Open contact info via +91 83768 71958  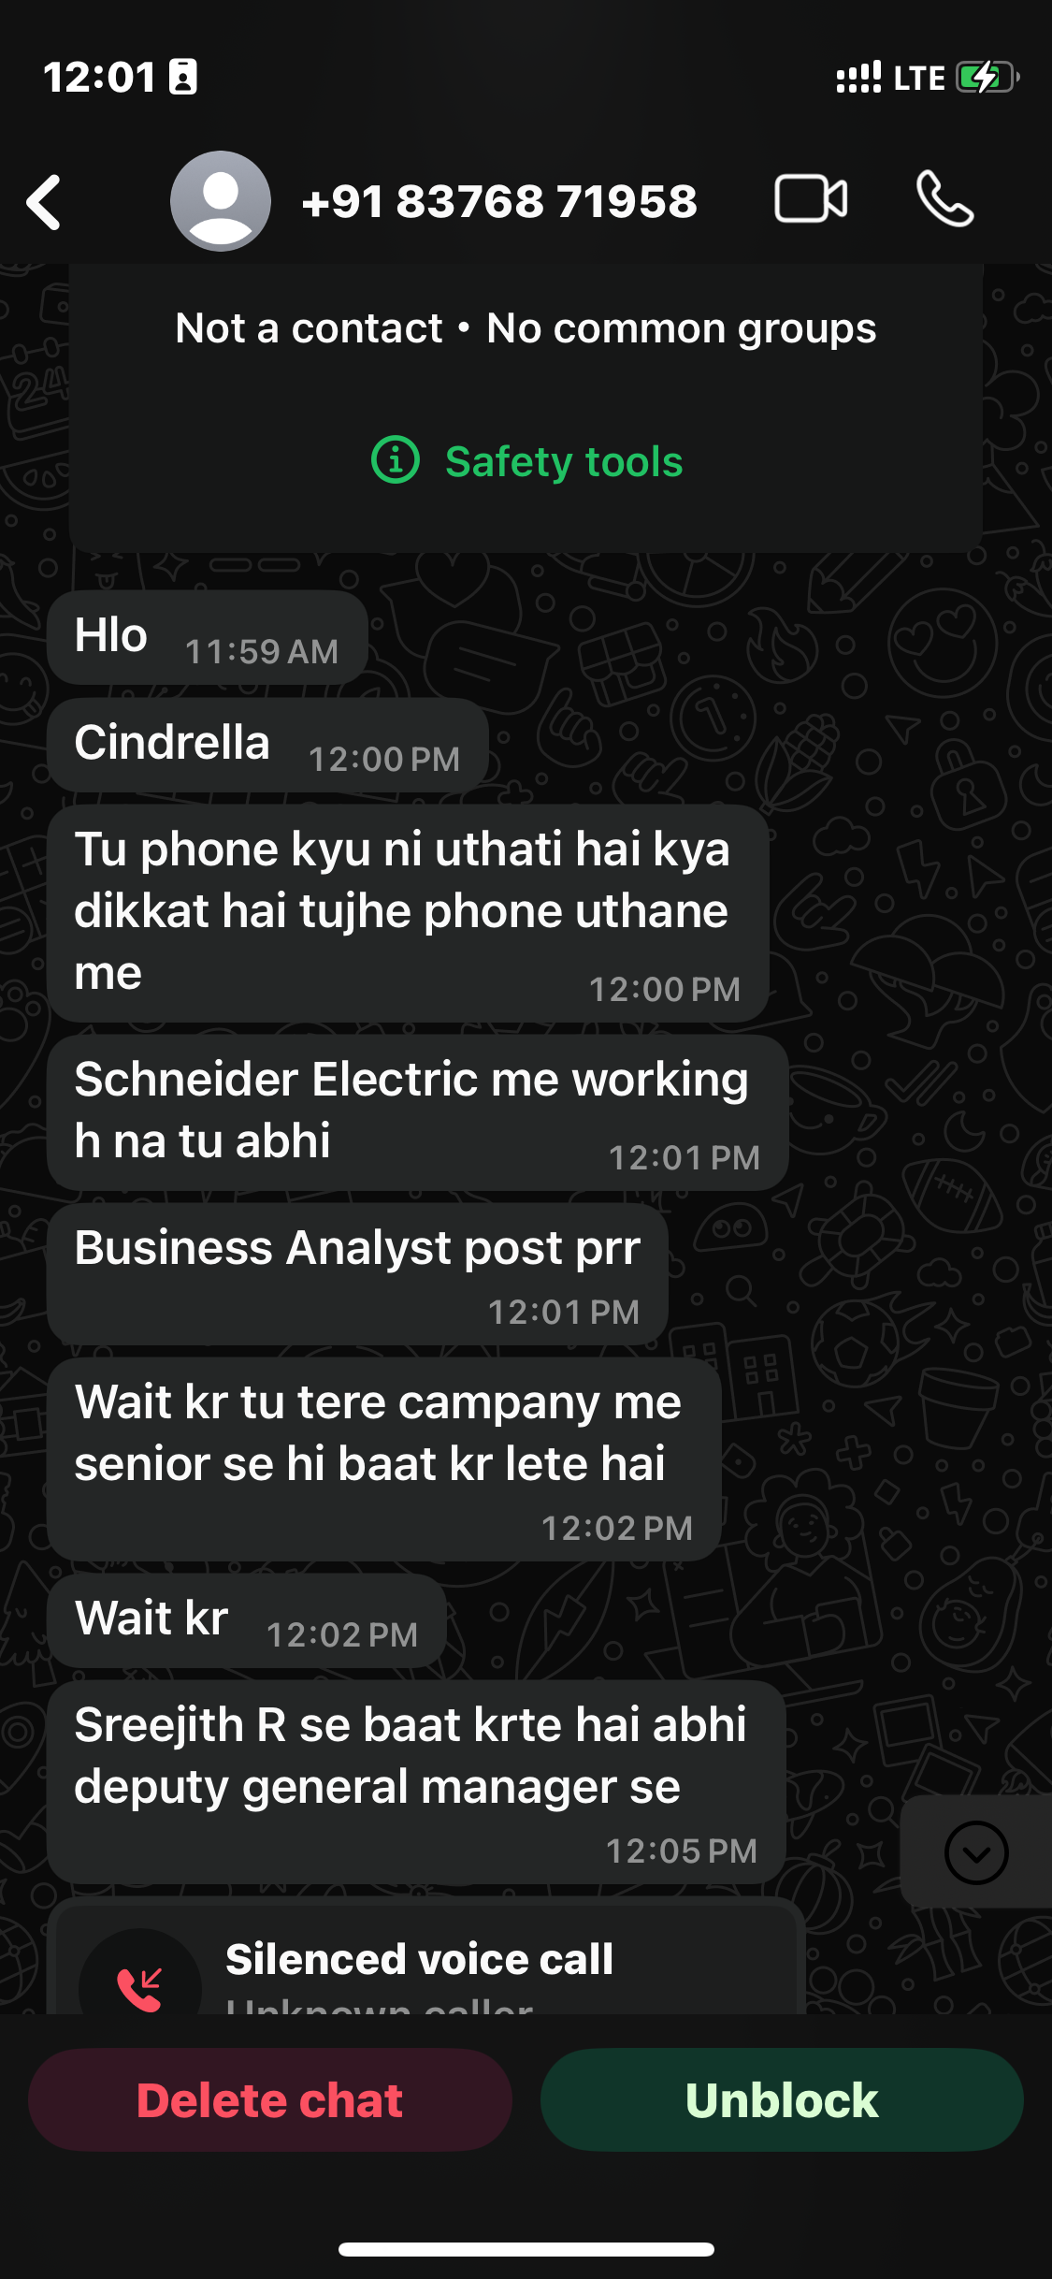pyautogui.click(x=499, y=201)
